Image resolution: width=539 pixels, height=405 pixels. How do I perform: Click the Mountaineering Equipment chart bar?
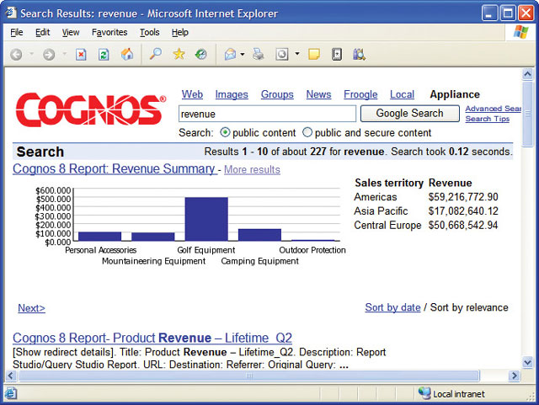click(153, 237)
